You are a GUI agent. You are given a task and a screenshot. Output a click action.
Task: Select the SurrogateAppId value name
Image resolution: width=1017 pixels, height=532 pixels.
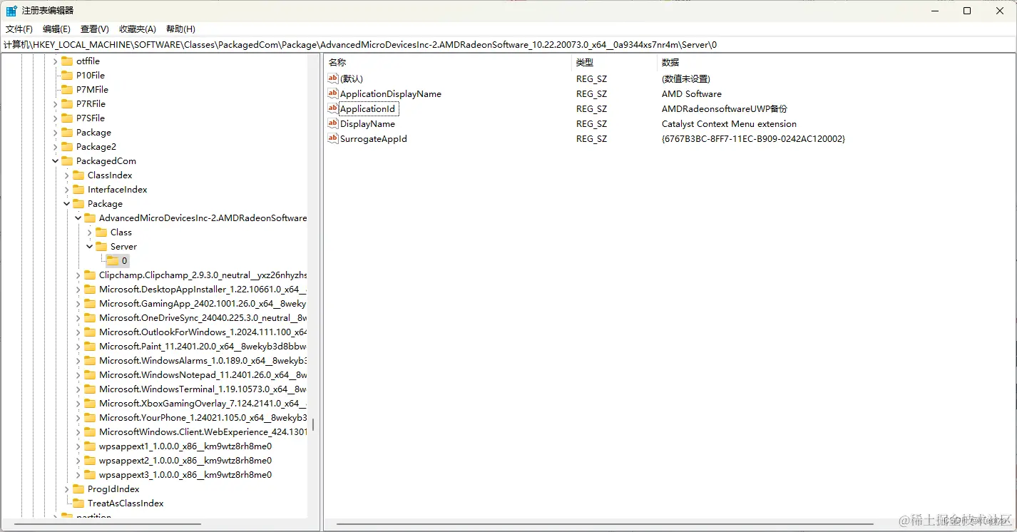pyautogui.click(x=374, y=139)
